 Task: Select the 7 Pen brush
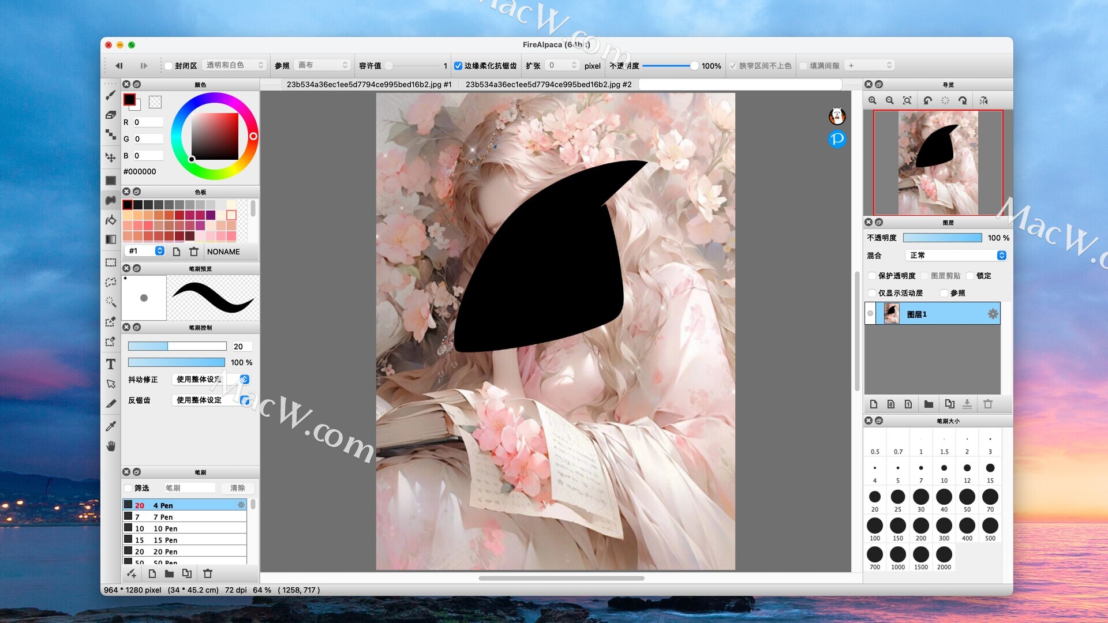click(185, 517)
